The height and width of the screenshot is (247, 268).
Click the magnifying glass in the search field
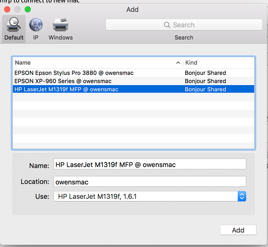(x=167, y=25)
